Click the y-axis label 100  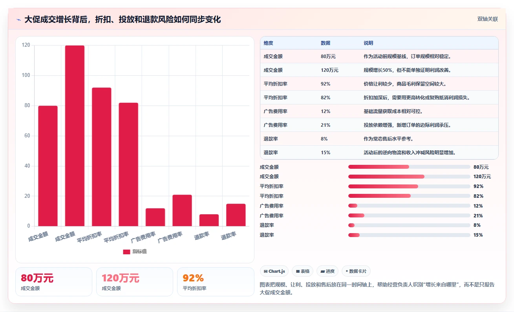[x=26, y=75]
